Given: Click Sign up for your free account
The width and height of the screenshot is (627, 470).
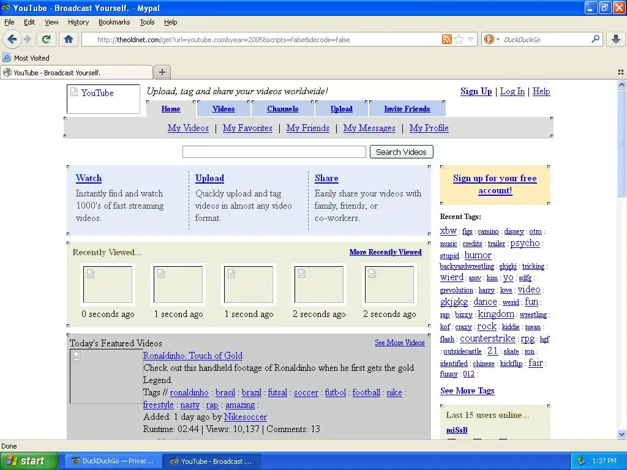Looking at the screenshot, I should click(x=495, y=184).
